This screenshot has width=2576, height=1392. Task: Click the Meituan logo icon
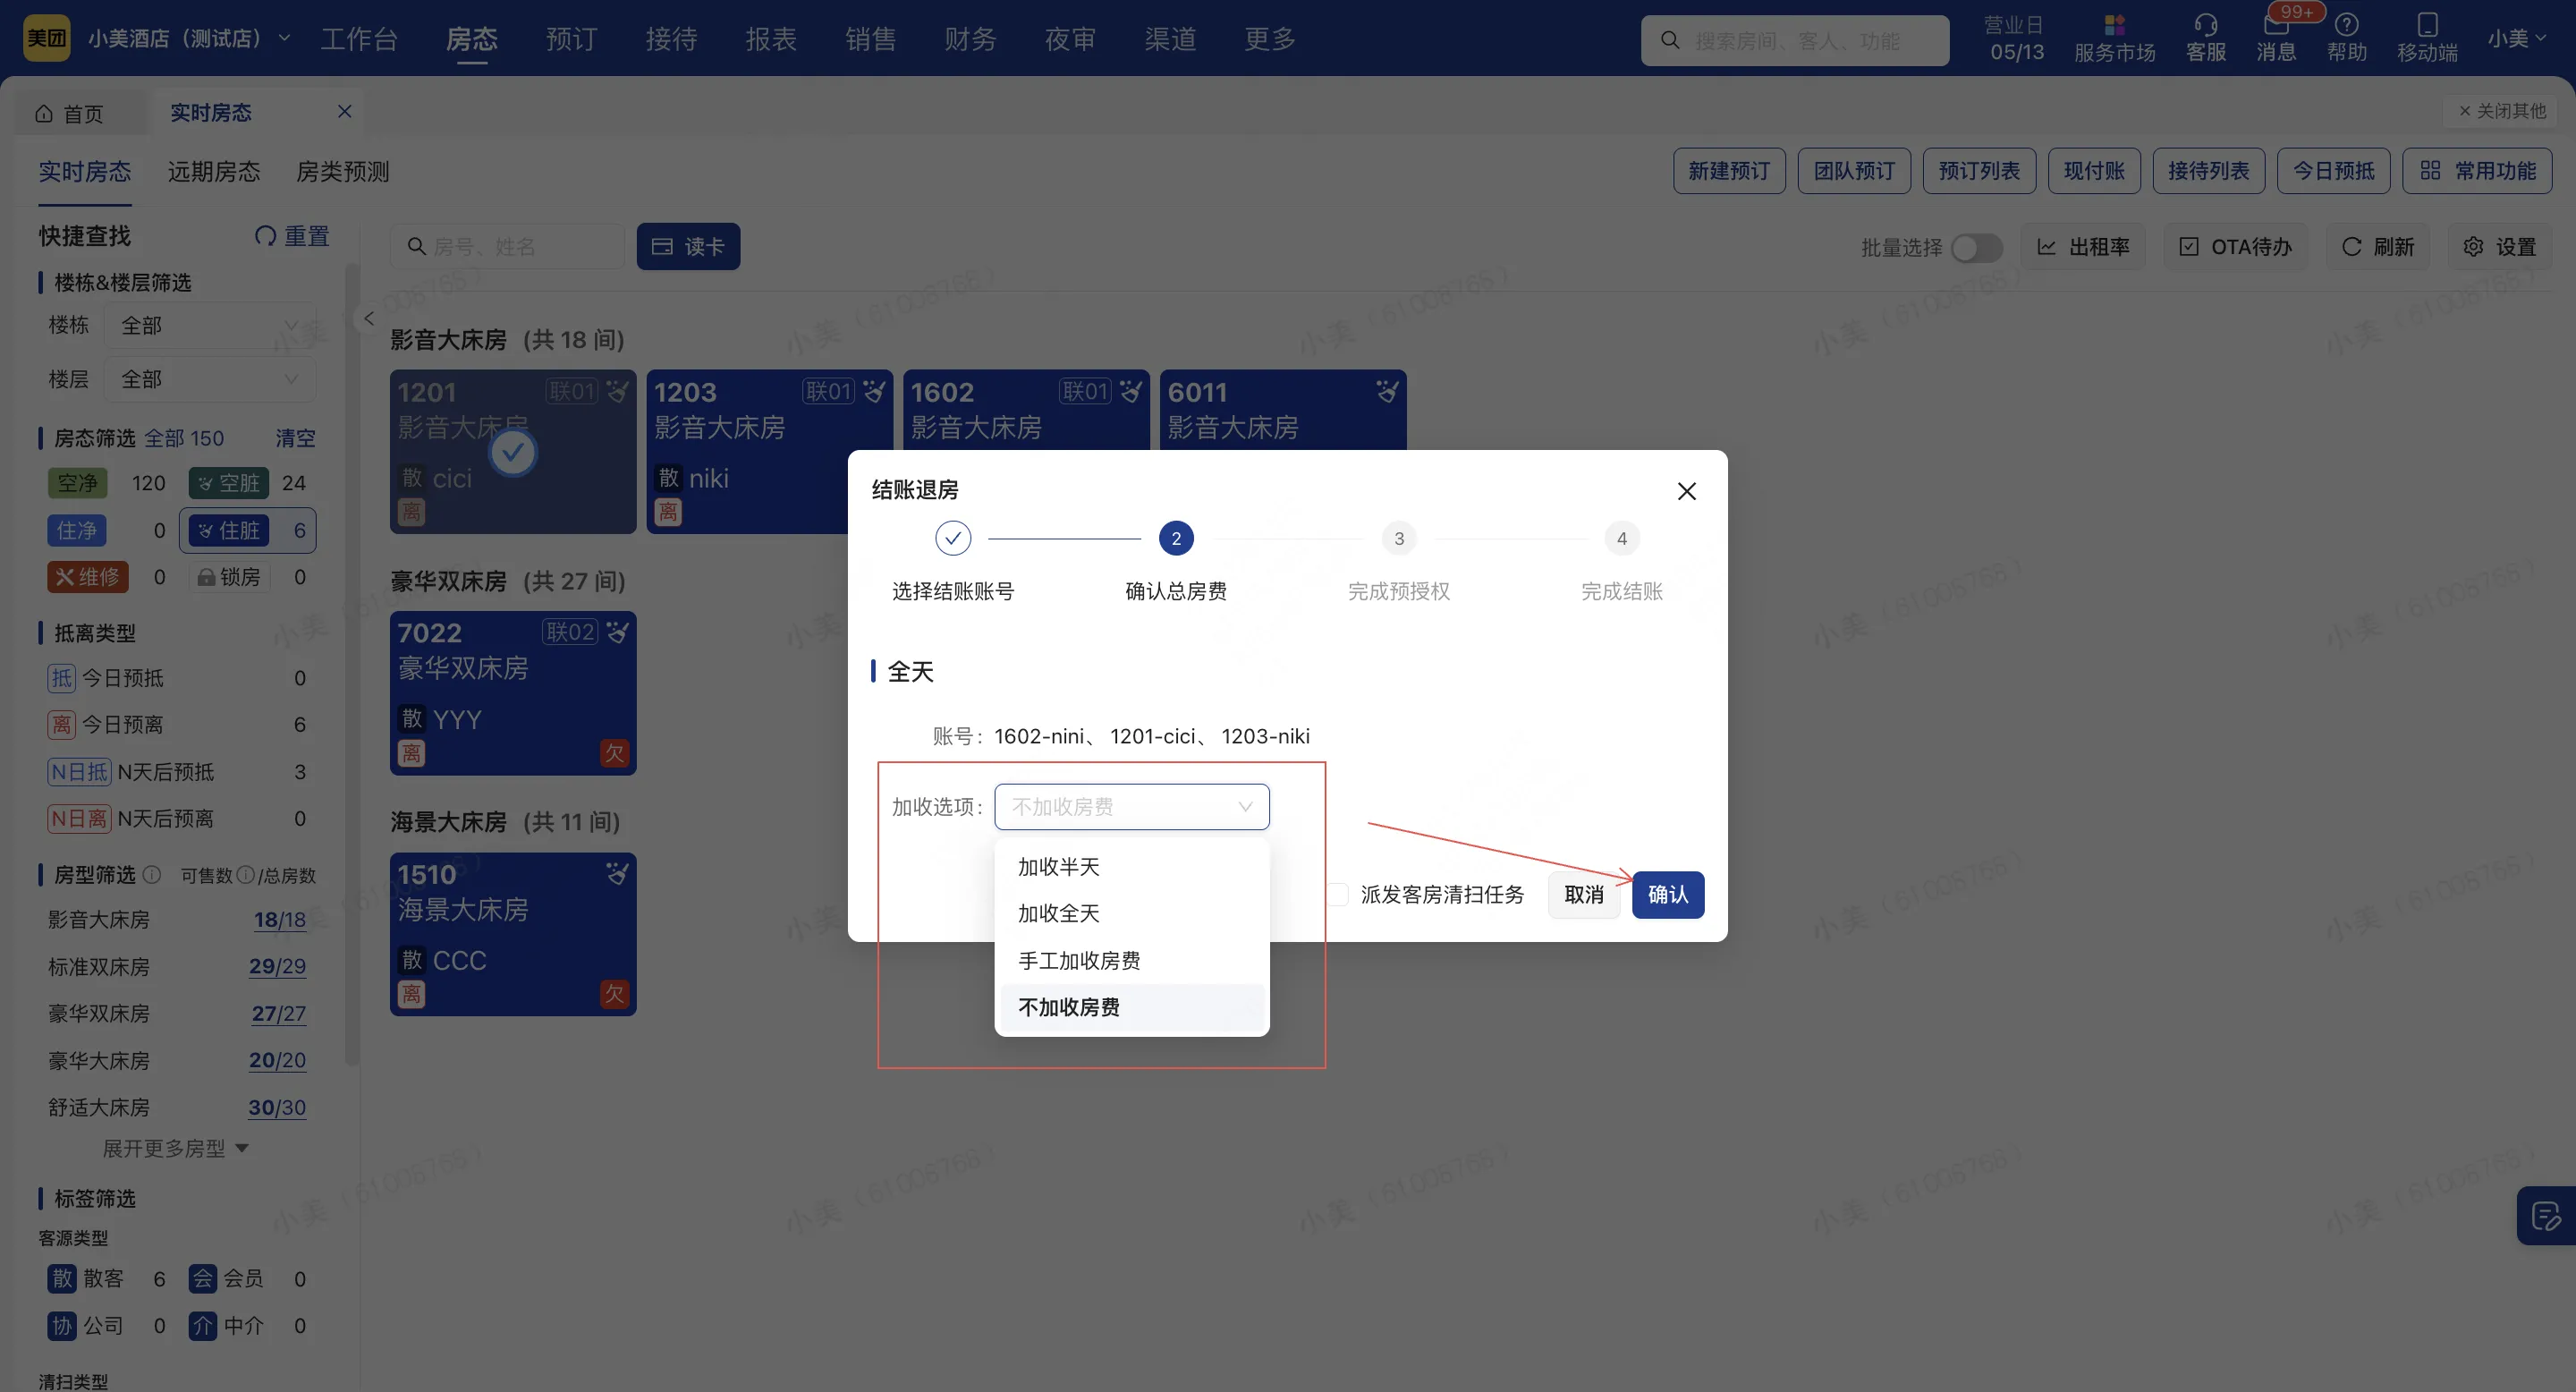[46, 39]
